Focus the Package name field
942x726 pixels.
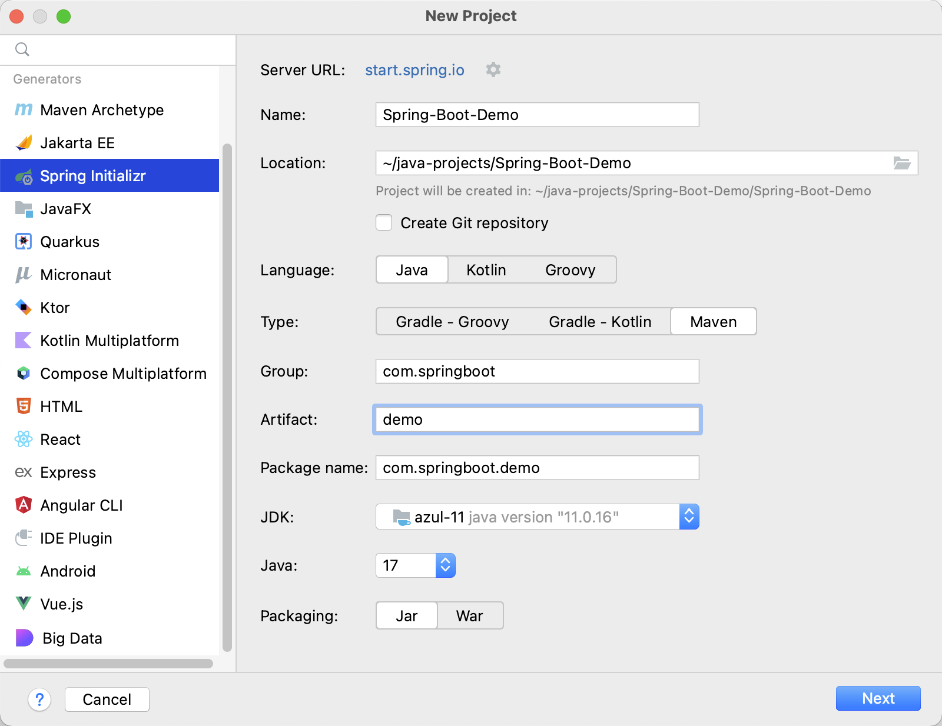(x=537, y=468)
